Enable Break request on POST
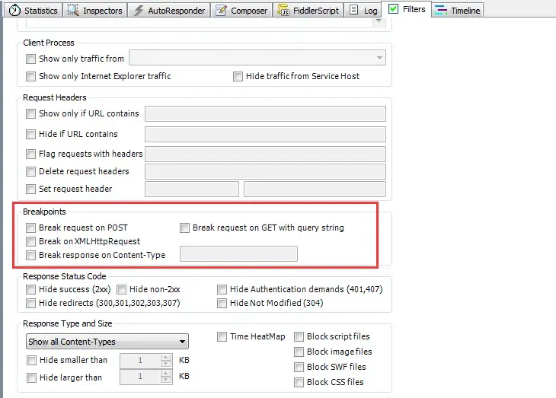556x398 pixels. [x=31, y=228]
